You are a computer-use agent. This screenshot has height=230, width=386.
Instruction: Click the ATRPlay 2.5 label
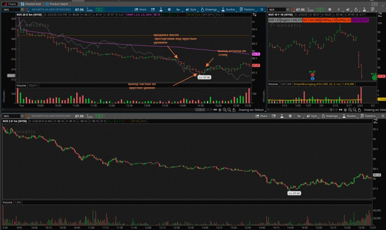(328, 20)
